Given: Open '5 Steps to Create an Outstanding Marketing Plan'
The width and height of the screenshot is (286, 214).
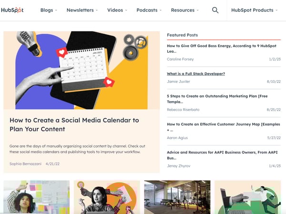Looking at the screenshot, I should pyautogui.click(x=217, y=99).
